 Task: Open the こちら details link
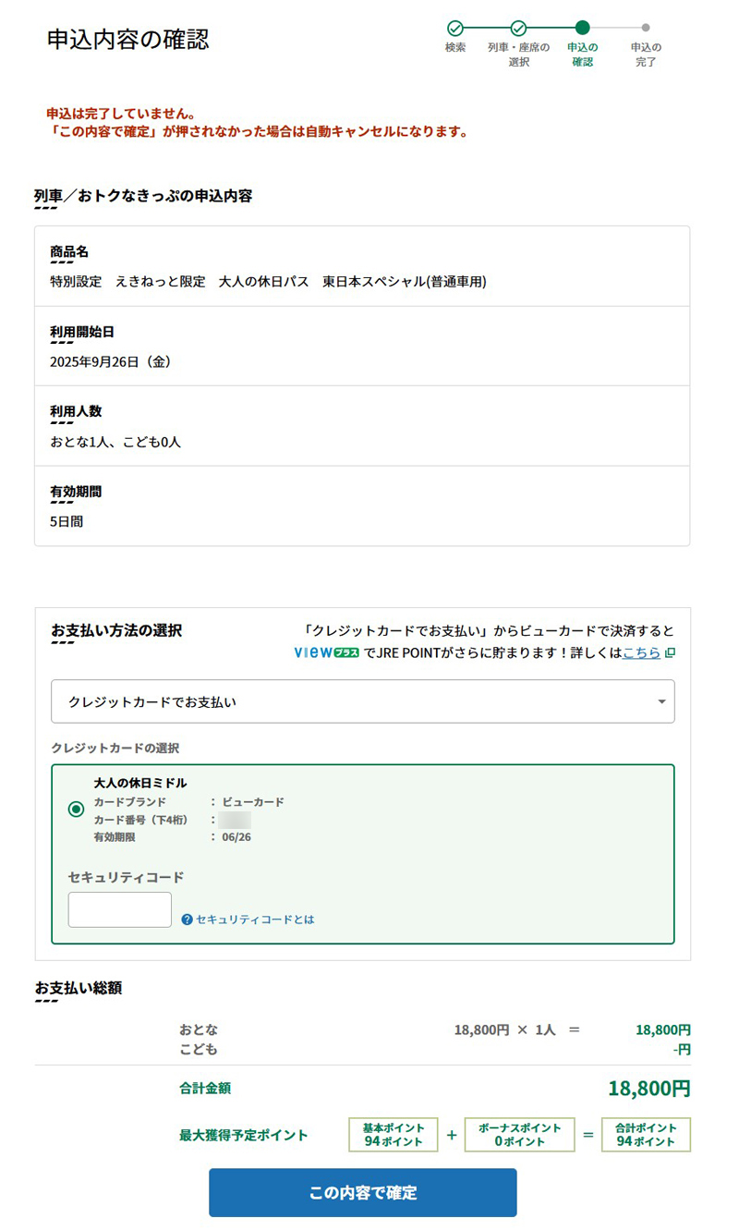(641, 652)
